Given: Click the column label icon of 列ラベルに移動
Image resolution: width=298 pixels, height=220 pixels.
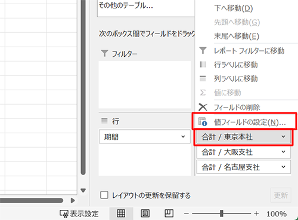Looking at the screenshot, I should [x=203, y=78].
